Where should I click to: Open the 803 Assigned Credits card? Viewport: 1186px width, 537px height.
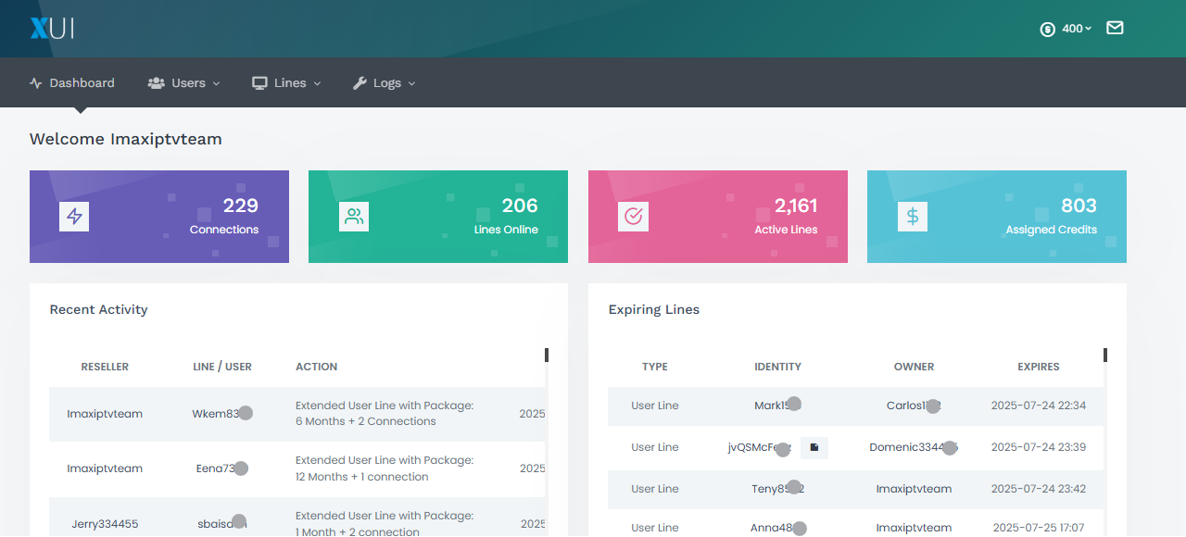click(x=997, y=217)
